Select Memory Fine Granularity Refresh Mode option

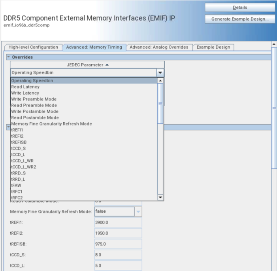[51, 124]
